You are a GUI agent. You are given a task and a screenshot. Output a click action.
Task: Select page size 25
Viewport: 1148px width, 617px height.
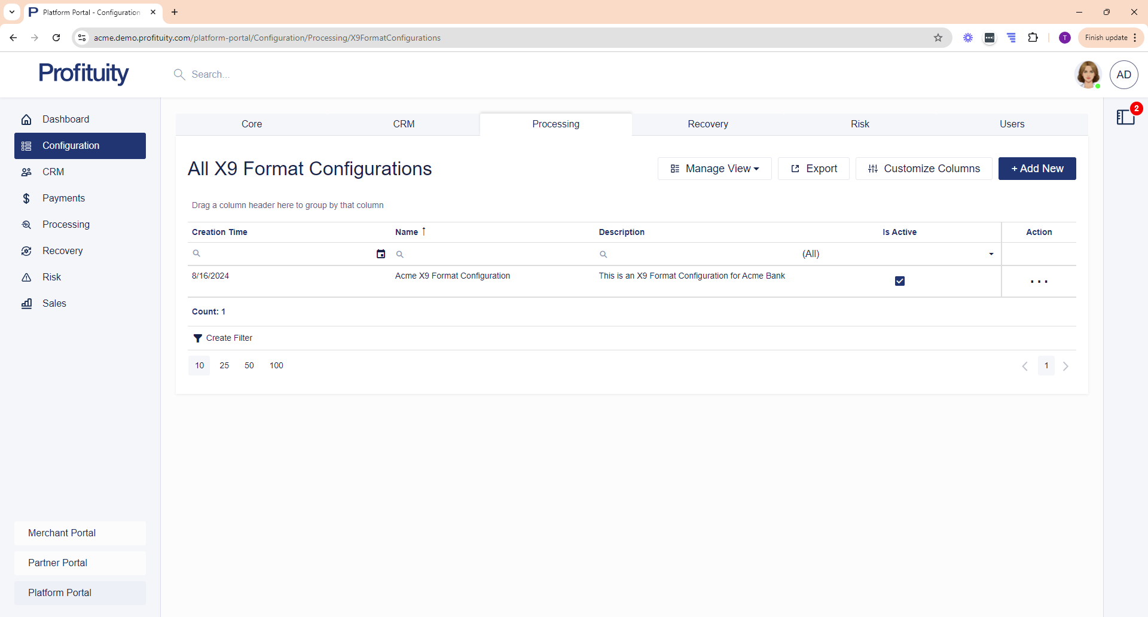(x=224, y=366)
